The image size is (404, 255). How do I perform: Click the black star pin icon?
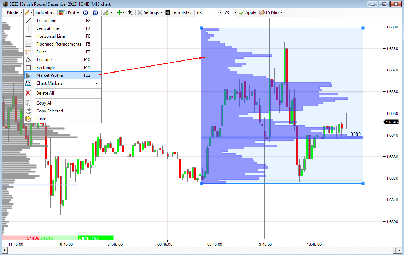coord(130,12)
